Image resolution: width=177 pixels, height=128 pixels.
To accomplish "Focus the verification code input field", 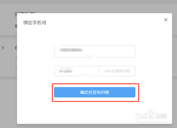I will point(76,71).
